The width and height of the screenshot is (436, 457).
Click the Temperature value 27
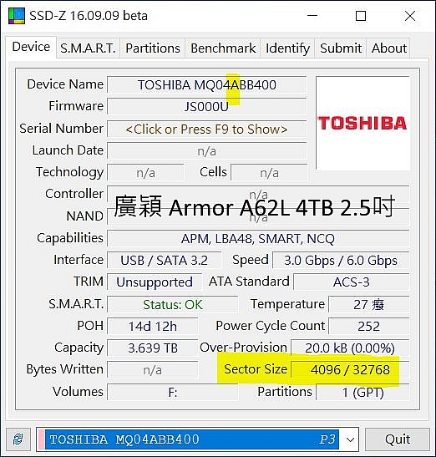click(x=368, y=305)
